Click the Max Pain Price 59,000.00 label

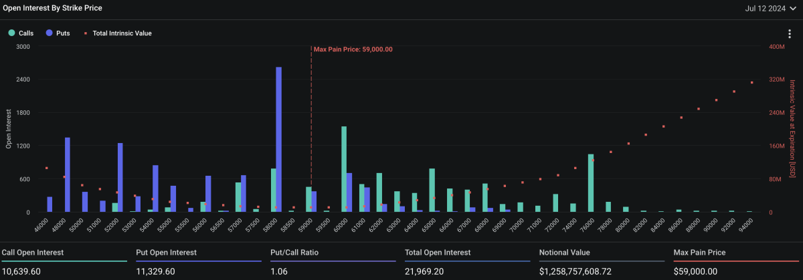pyautogui.click(x=353, y=49)
